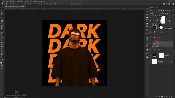175x98 pixels.
Task: Click the layer style fx icon
Action: point(160,97)
